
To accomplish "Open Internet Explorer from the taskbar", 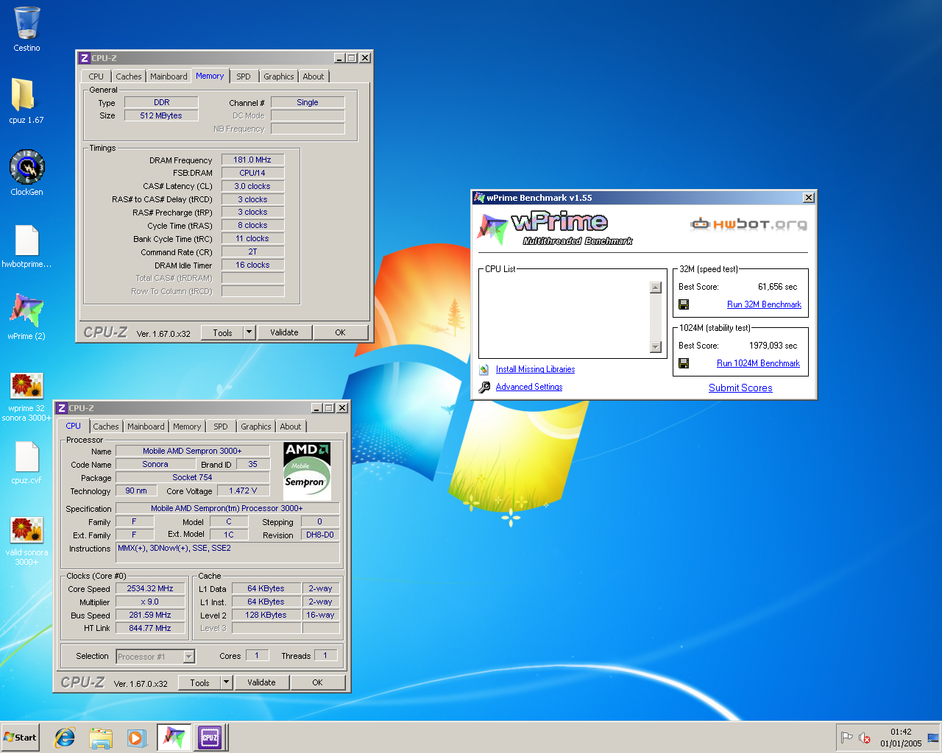I will pos(65,738).
